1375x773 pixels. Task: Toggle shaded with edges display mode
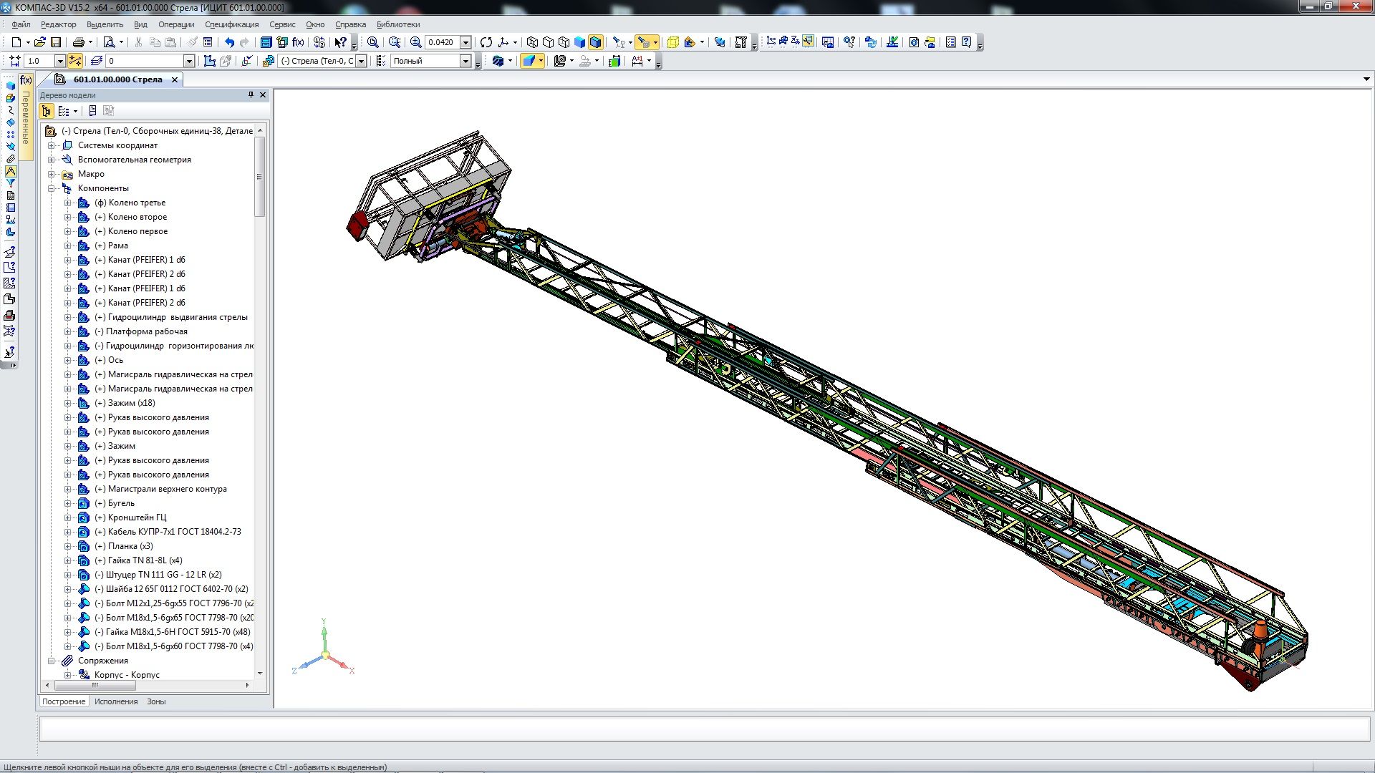click(x=595, y=42)
